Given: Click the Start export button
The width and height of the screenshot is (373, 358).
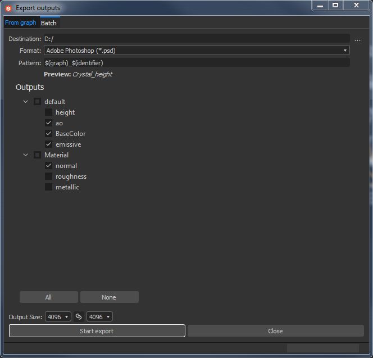Looking at the screenshot, I should click(x=97, y=331).
